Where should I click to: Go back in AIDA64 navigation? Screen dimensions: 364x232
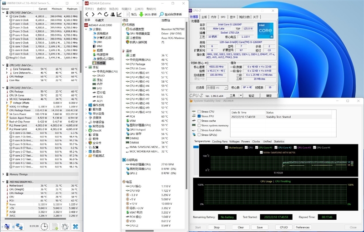coord(87,15)
